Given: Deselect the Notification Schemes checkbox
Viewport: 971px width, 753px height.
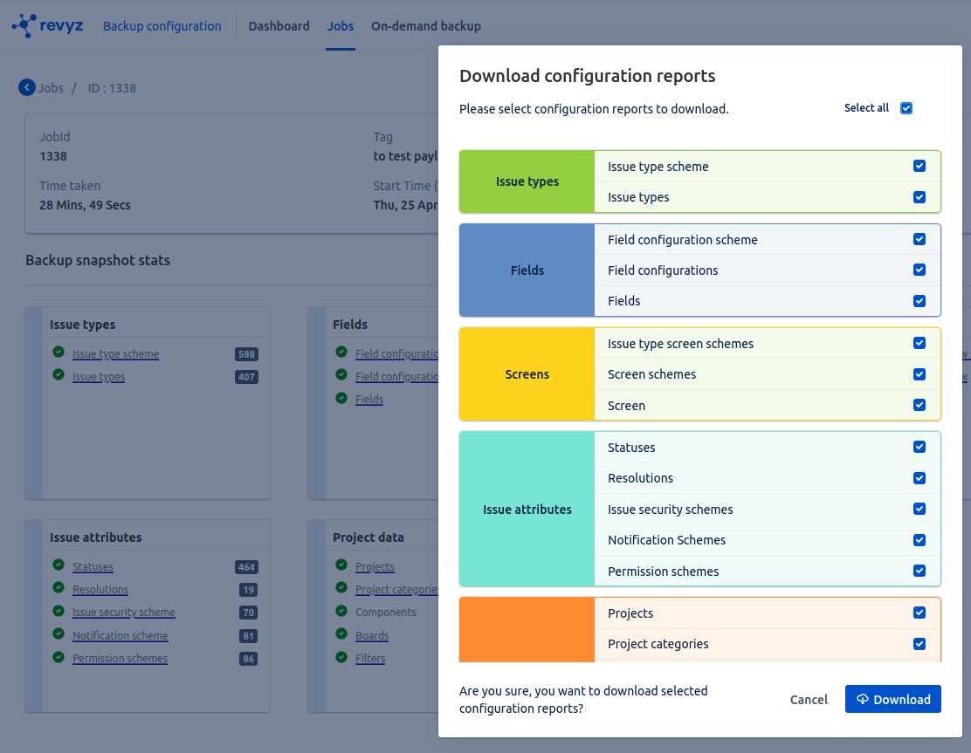Looking at the screenshot, I should coord(919,539).
